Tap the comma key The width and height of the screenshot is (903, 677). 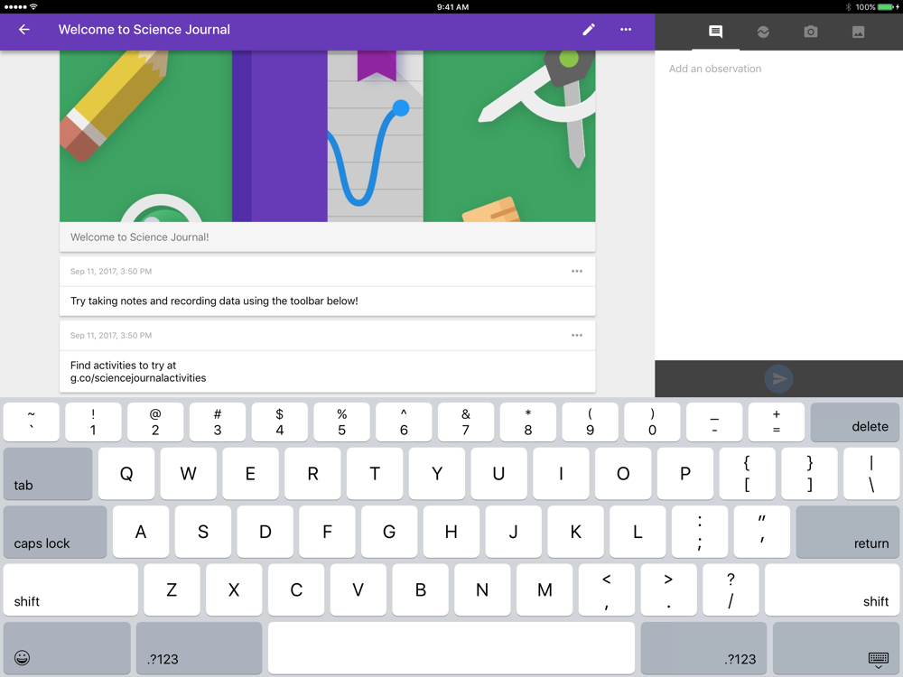point(607,590)
